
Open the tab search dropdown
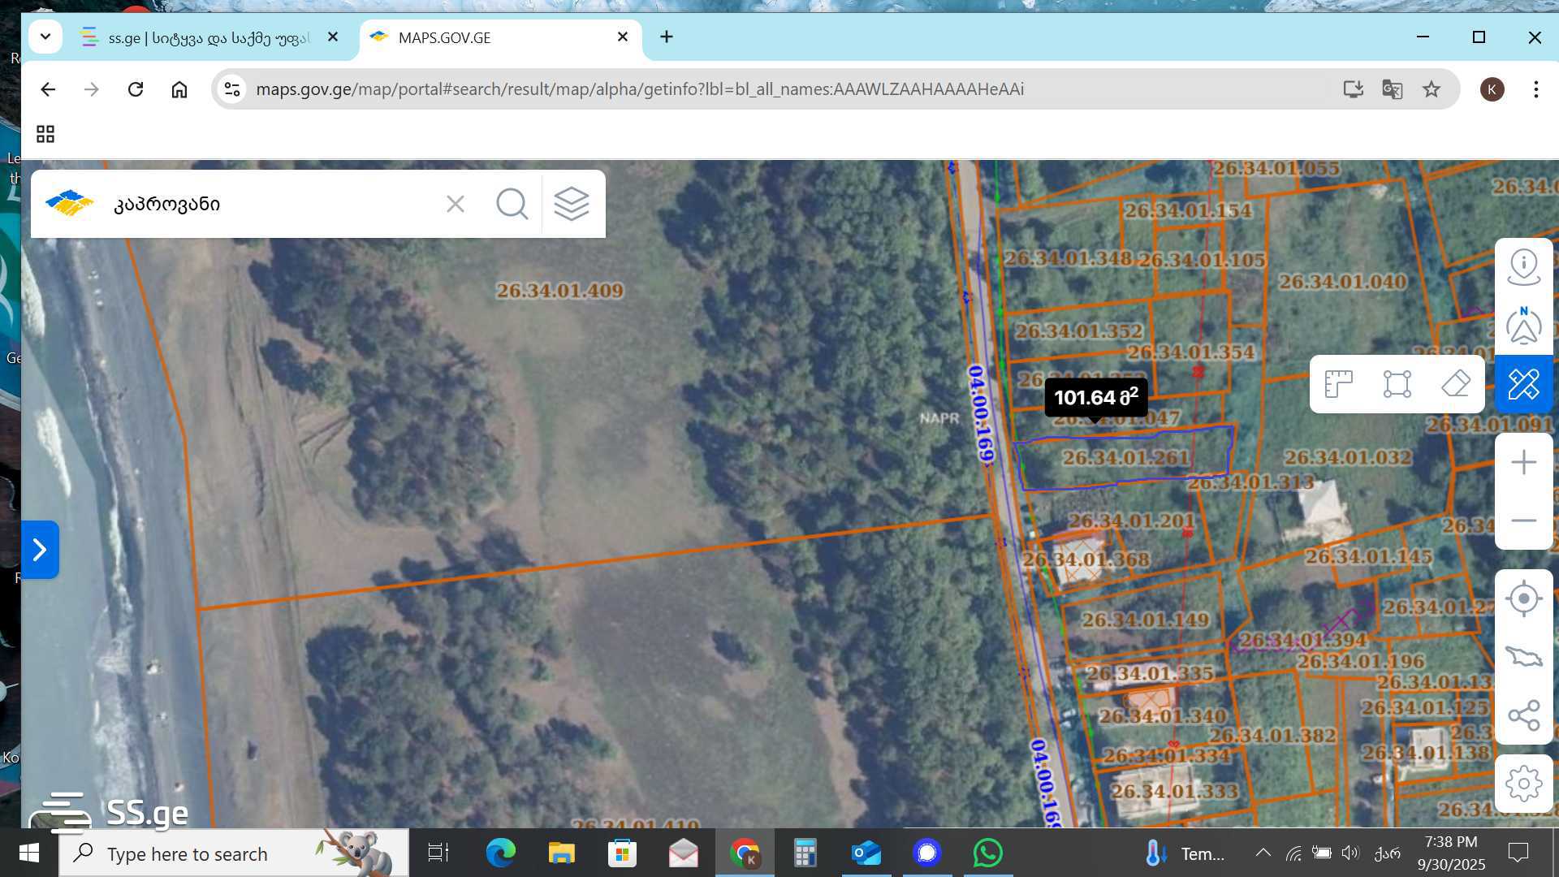pyautogui.click(x=45, y=37)
